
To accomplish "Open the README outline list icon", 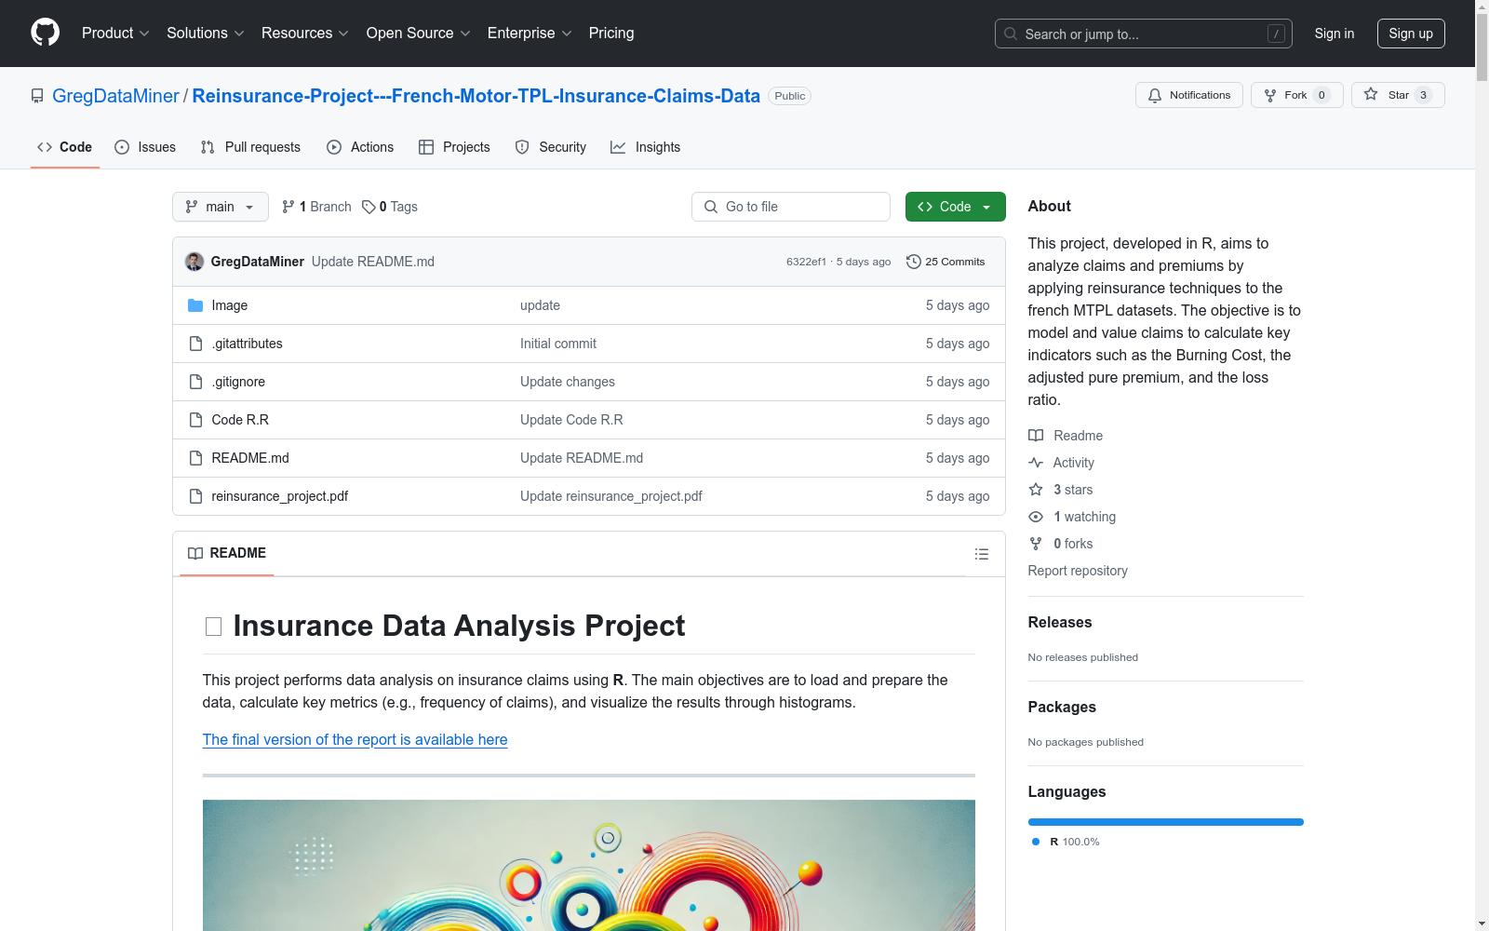I will (982, 554).
